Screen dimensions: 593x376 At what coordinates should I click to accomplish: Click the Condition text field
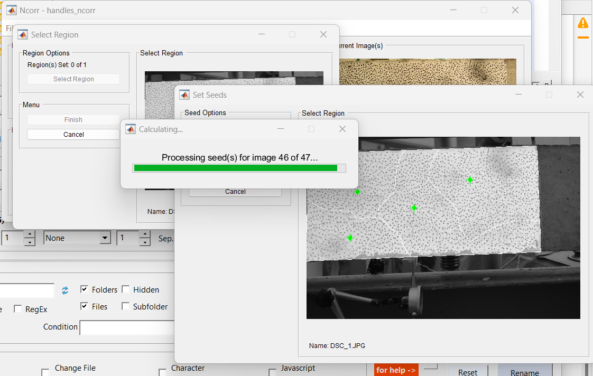click(127, 327)
